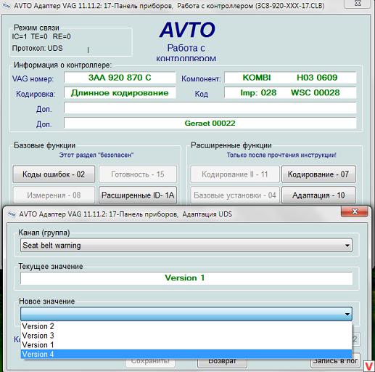Choose Version 2 in new value list
The image size is (375, 372).
[186, 326]
